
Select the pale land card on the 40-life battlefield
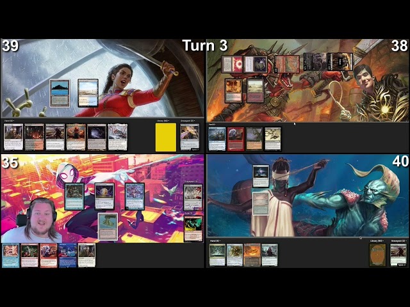(x=261, y=203)
